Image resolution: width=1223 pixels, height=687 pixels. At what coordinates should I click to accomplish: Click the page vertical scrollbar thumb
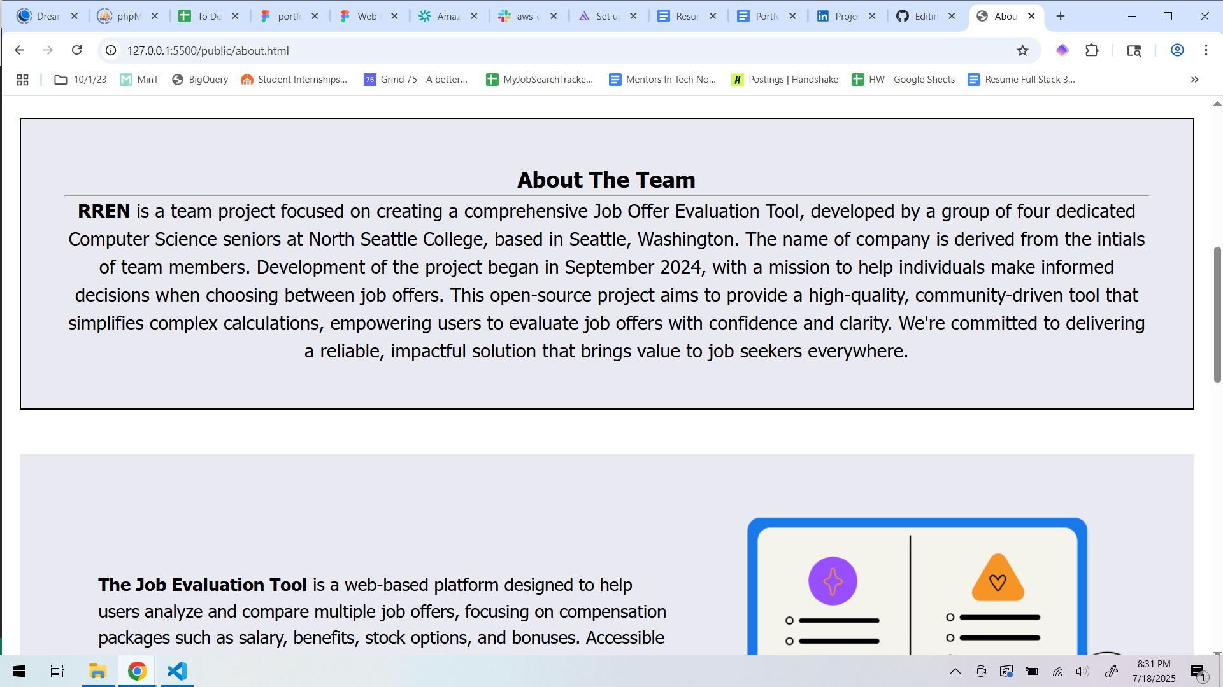(1217, 315)
